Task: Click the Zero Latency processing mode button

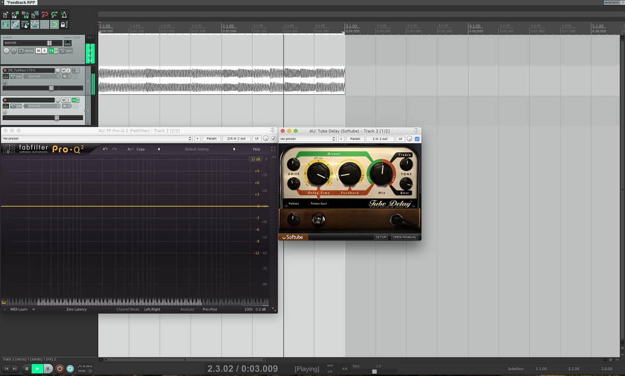Action: coord(76,309)
